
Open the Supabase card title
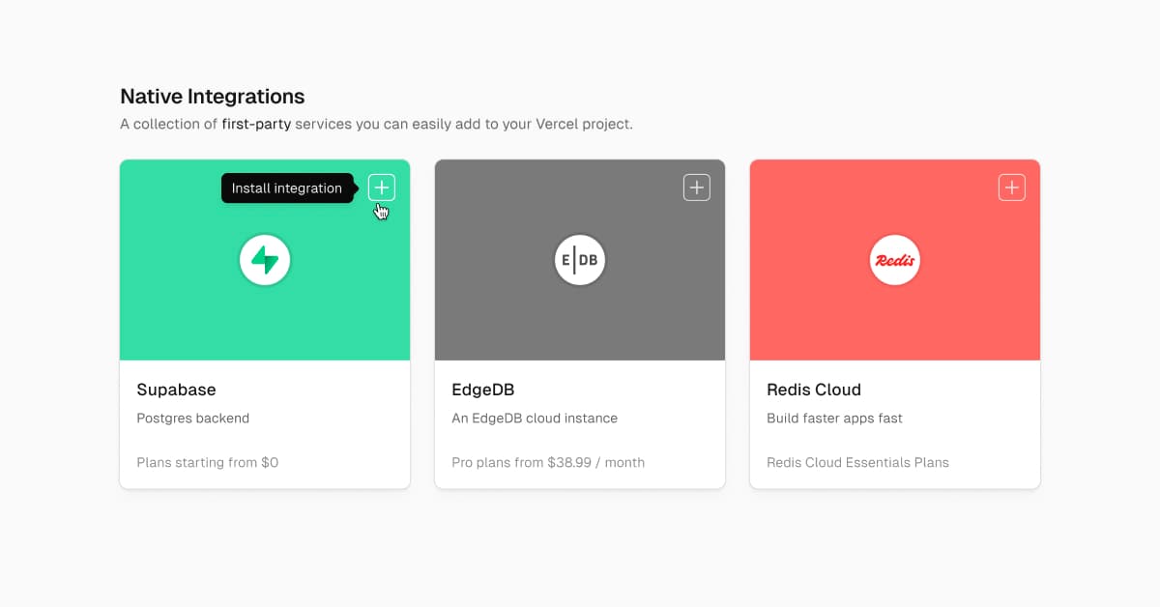[x=176, y=390]
